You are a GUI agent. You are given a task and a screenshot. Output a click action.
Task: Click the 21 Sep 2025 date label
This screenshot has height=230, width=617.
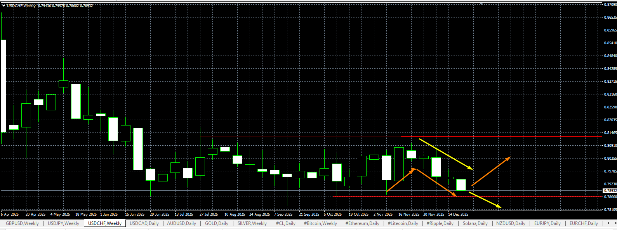click(309, 214)
